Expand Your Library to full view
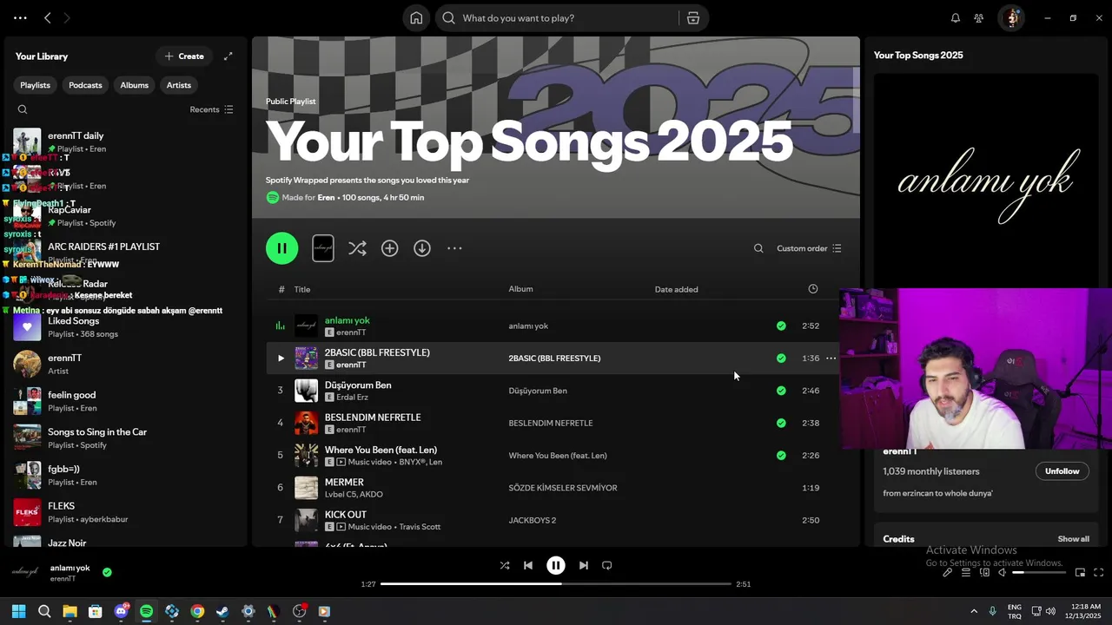The width and height of the screenshot is (1112, 625). (228, 56)
